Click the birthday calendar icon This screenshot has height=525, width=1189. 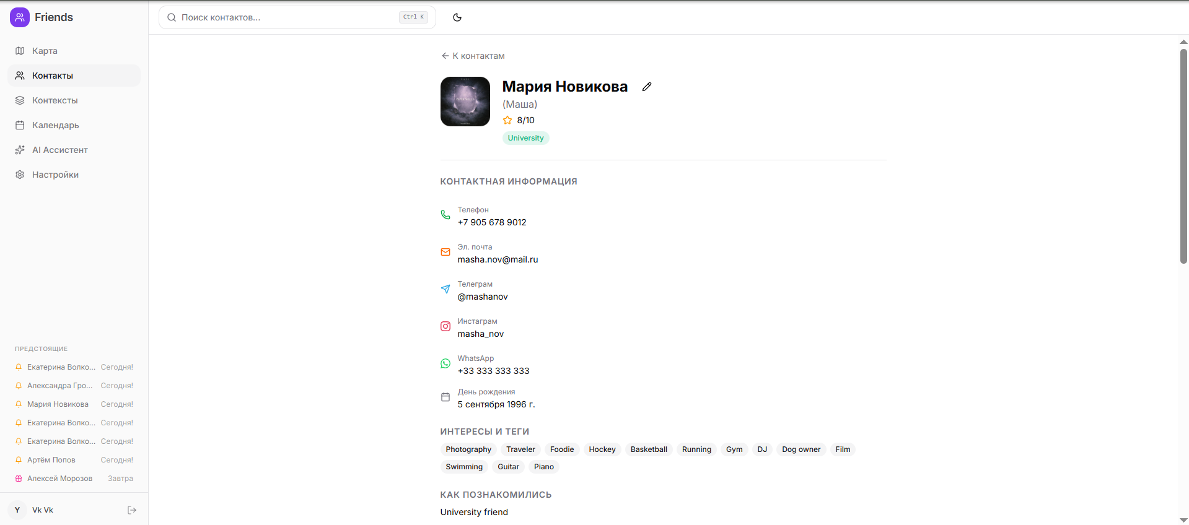coord(445,397)
